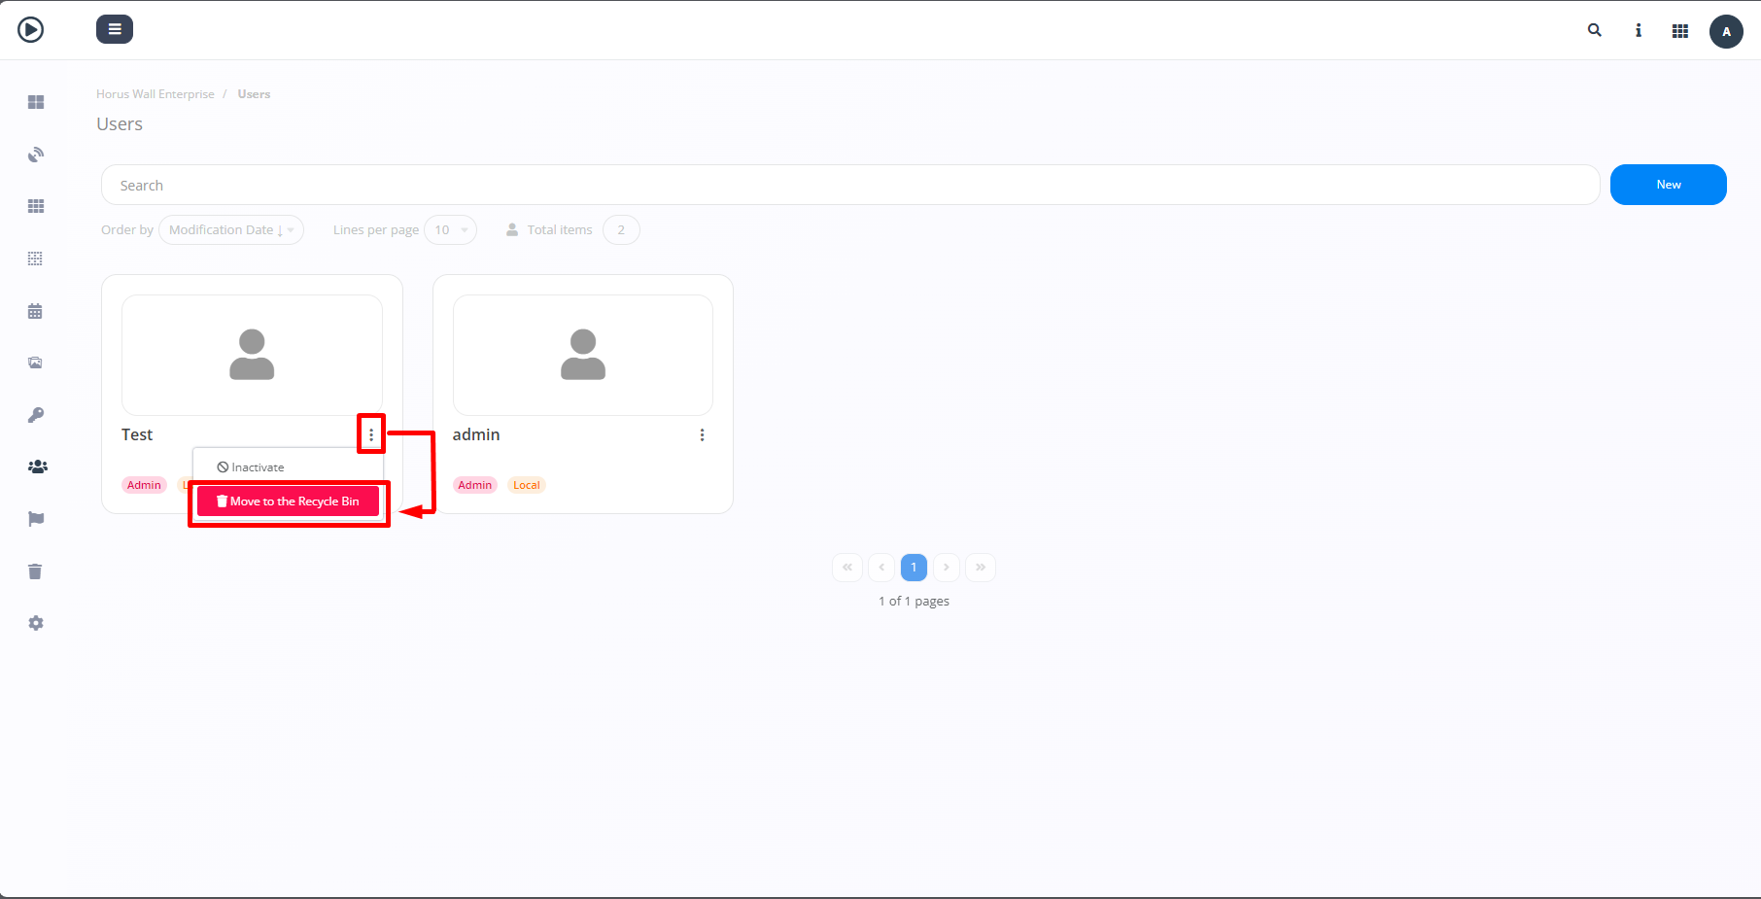Open the apps grid in the top bar
1761x899 pixels.
click(x=1680, y=30)
